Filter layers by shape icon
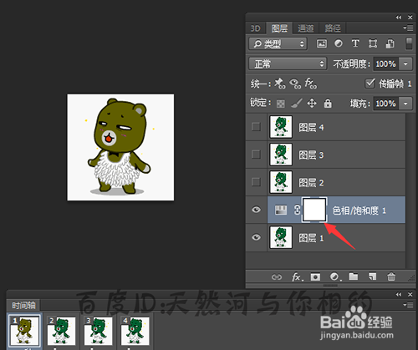 tap(373, 43)
